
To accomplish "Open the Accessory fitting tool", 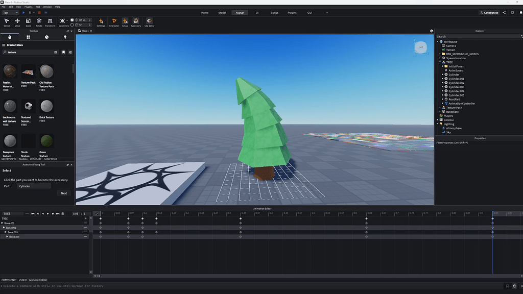I will click(136, 22).
